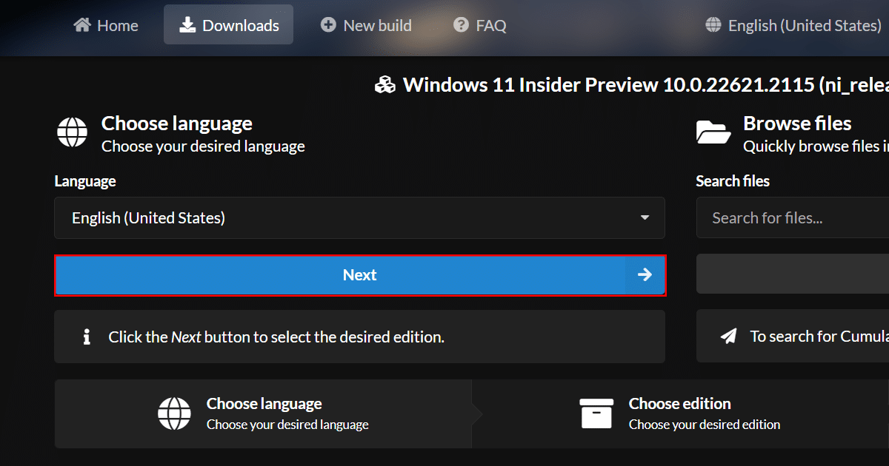Click the archive box icon for Choose edition

[596, 413]
